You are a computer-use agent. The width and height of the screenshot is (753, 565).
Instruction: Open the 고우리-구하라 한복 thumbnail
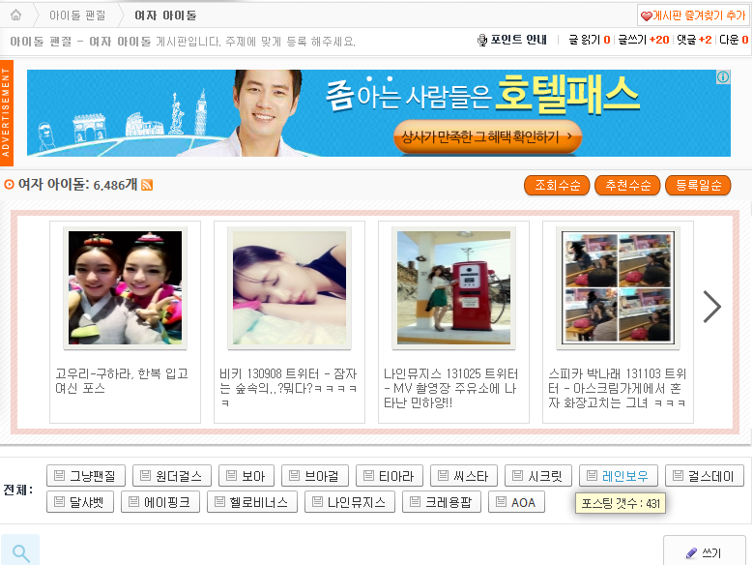point(125,287)
